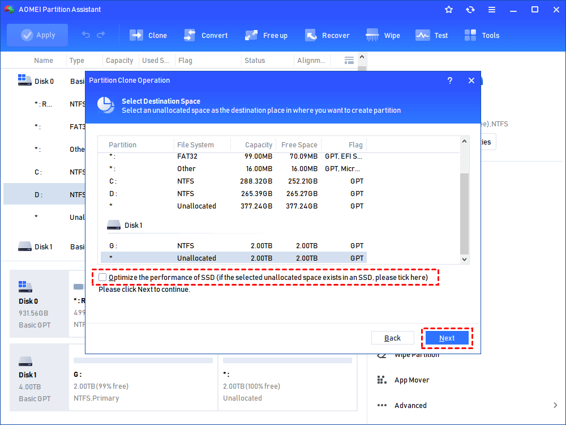Open the Wipe tool

coord(383,35)
